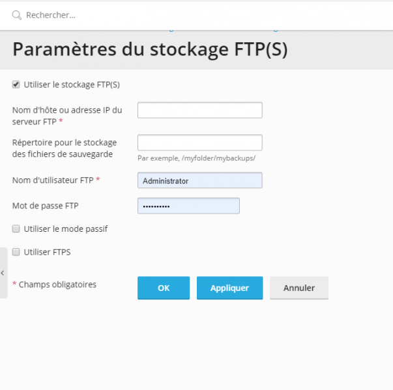Cancel changes with the Annuler button
The height and width of the screenshot is (390, 393).
299,288
